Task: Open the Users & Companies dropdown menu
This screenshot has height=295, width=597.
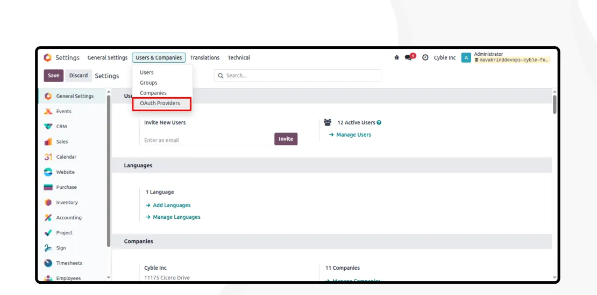Action: tap(159, 57)
